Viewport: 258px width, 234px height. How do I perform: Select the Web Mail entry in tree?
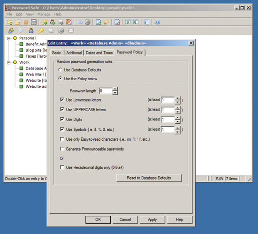33,75
